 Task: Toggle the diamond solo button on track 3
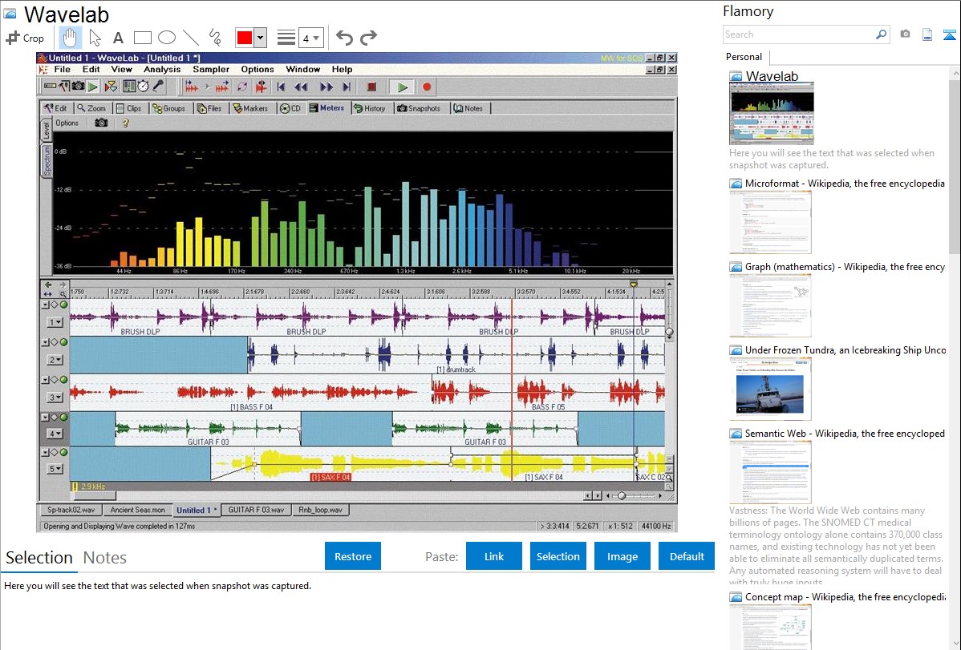(54, 380)
